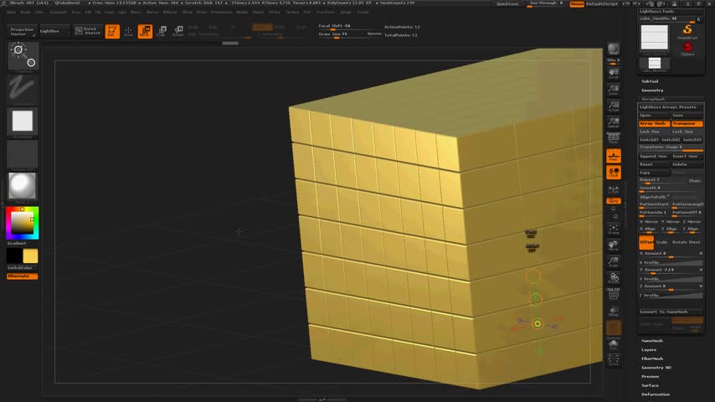Viewport: 715px width, 402px height.
Task: Click the BPR render icon
Action: [614, 49]
